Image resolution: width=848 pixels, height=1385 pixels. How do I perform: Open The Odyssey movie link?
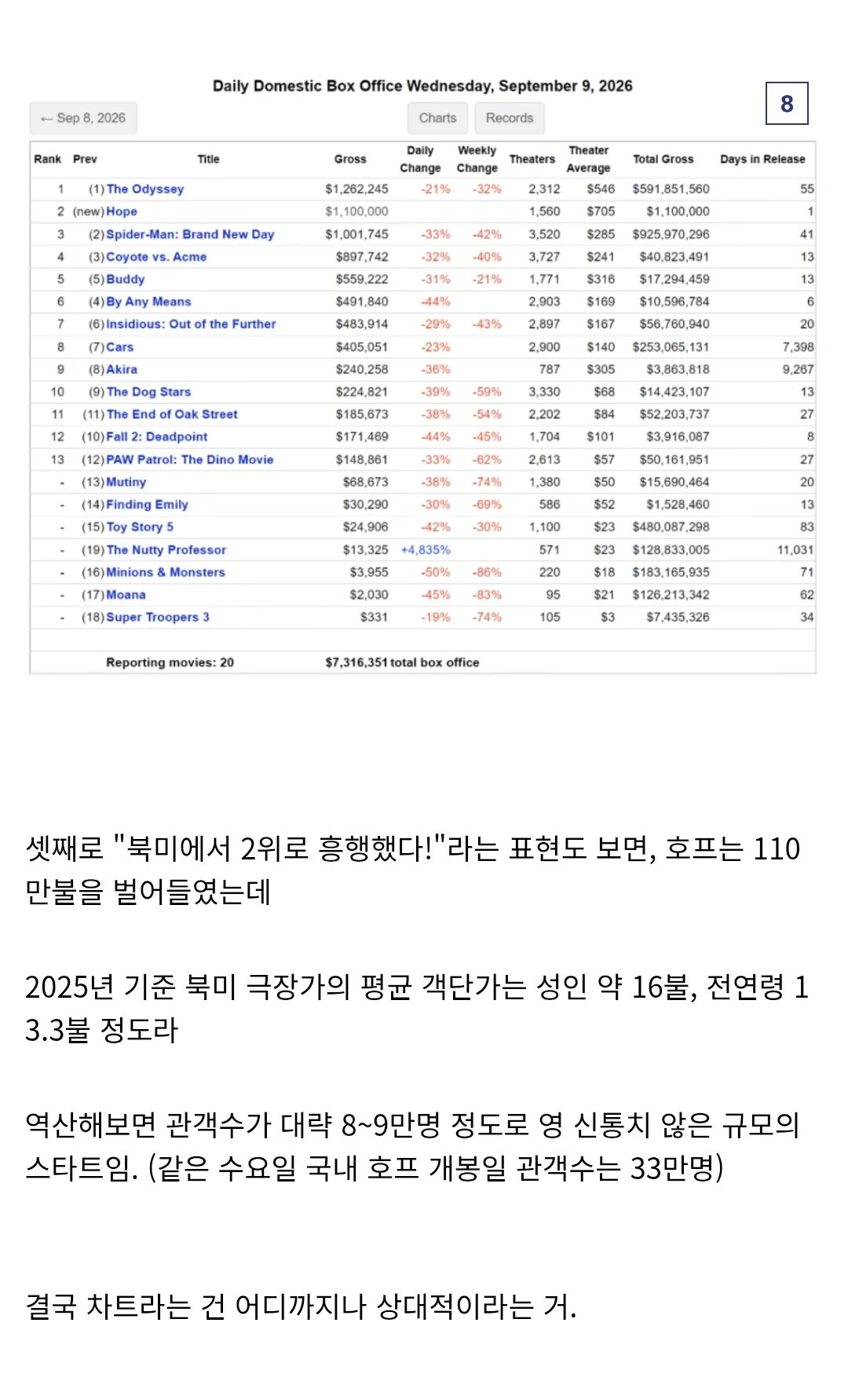pyautogui.click(x=145, y=189)
